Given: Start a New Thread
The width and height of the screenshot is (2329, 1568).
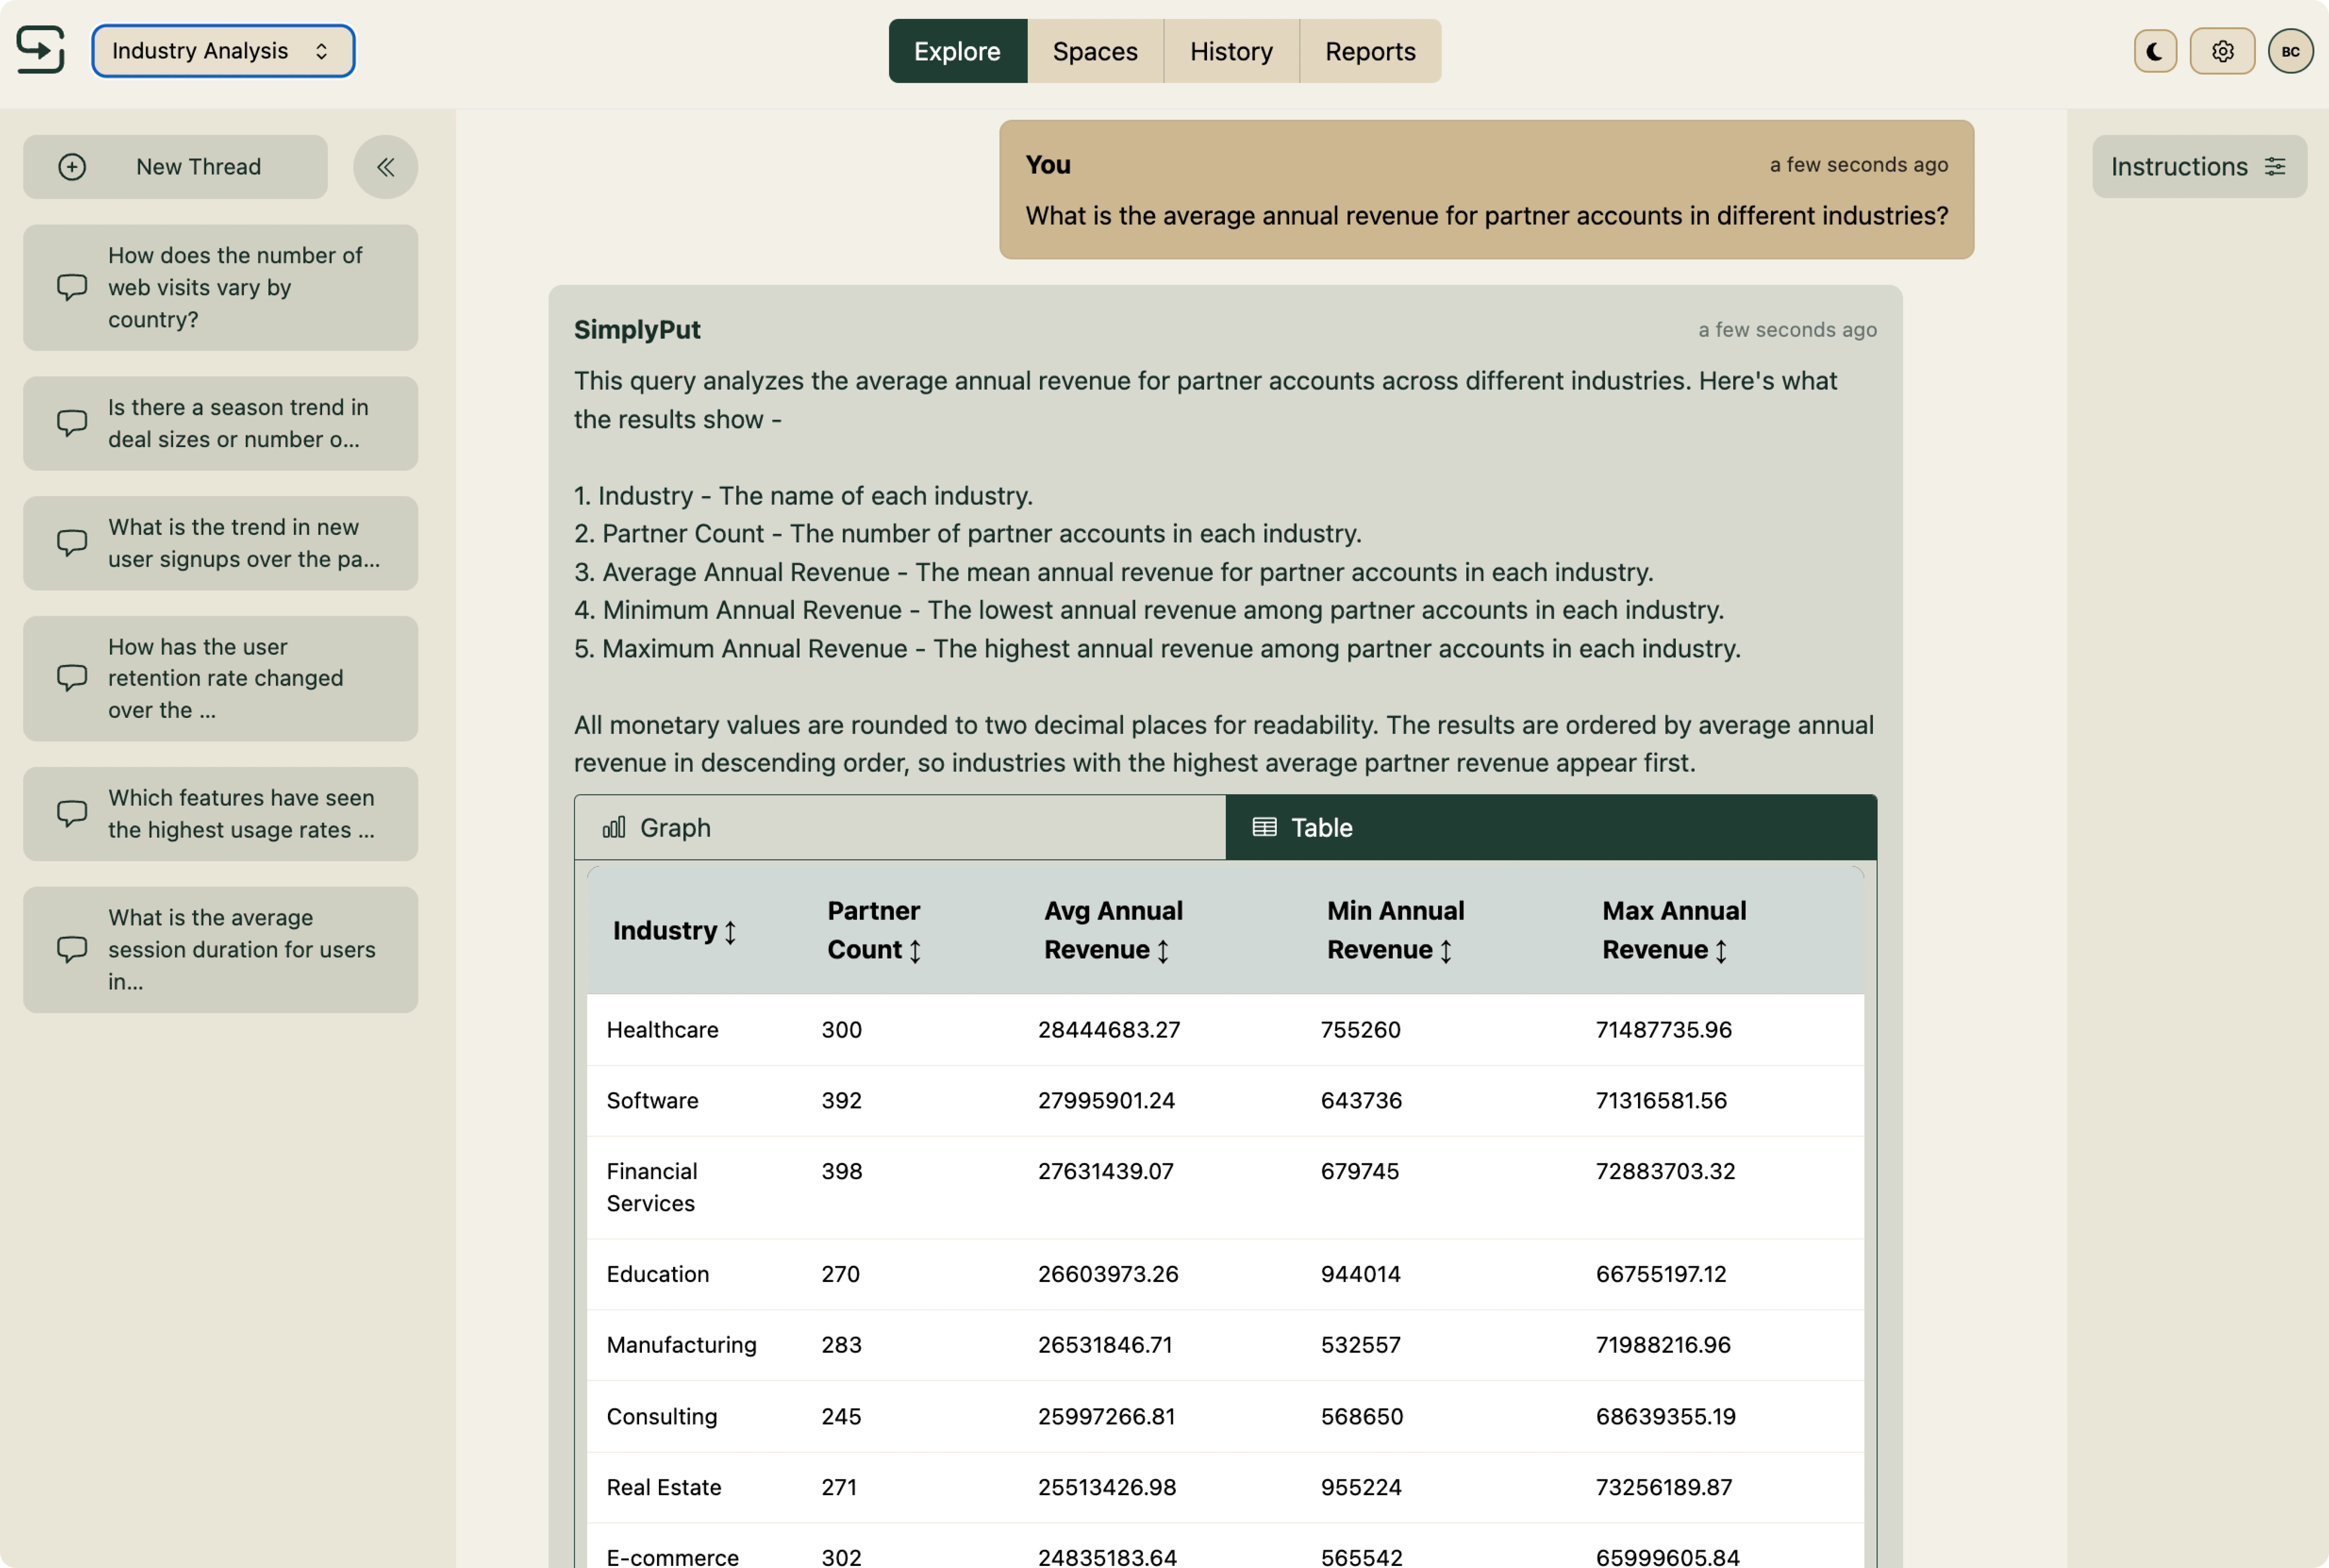Looking at the screenshot, I should click(175, 167).
